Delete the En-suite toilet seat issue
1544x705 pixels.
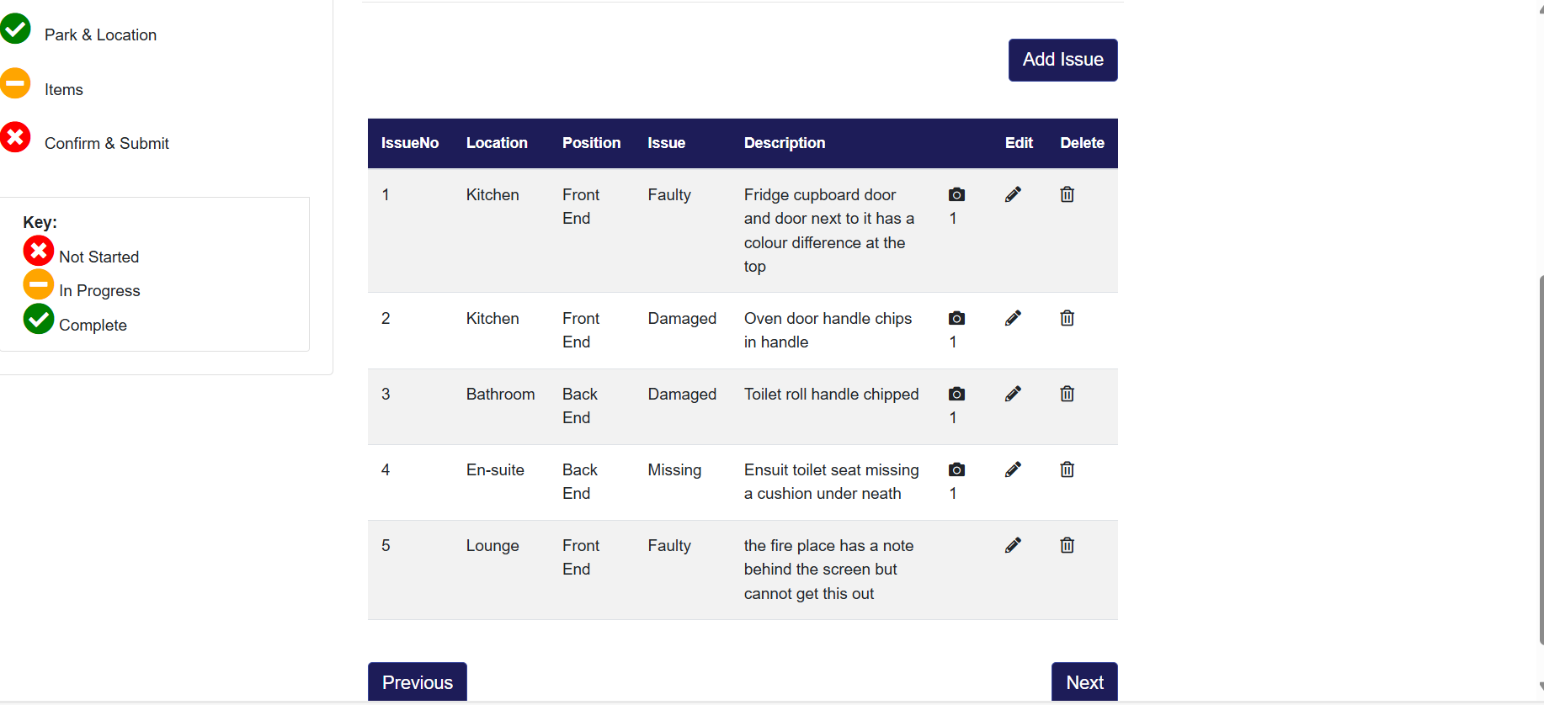(1067, 469)
